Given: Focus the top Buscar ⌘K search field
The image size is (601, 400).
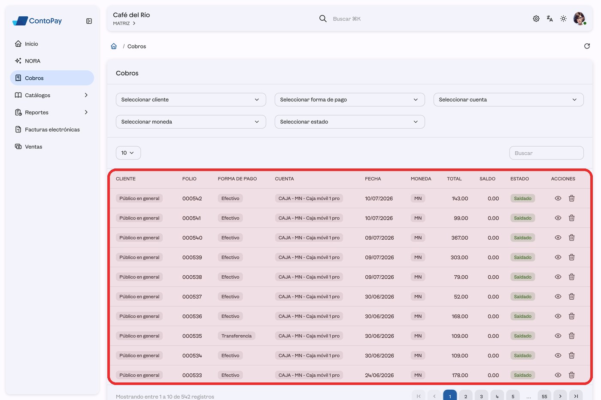Looking at the screenshot, I should pos(347,19).
